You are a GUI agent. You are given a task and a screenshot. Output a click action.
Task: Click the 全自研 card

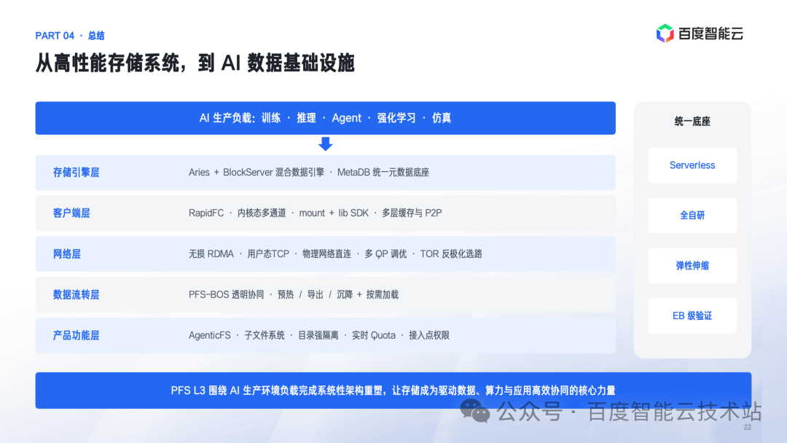pyautogui.click(x=692, y=215)
